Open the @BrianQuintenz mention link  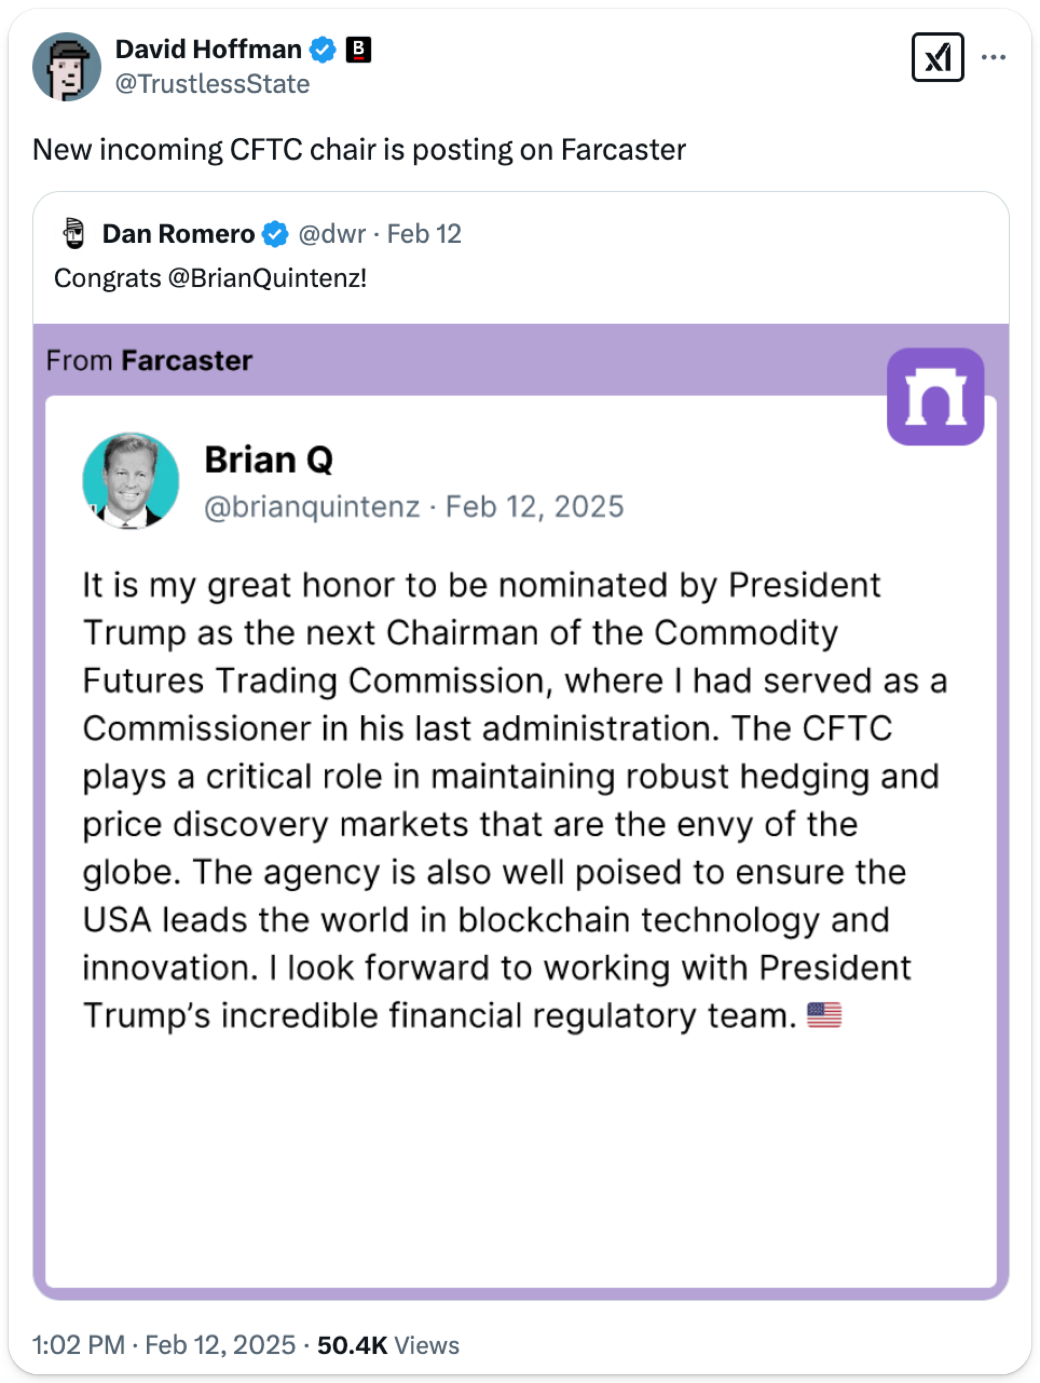coord(267,278)
